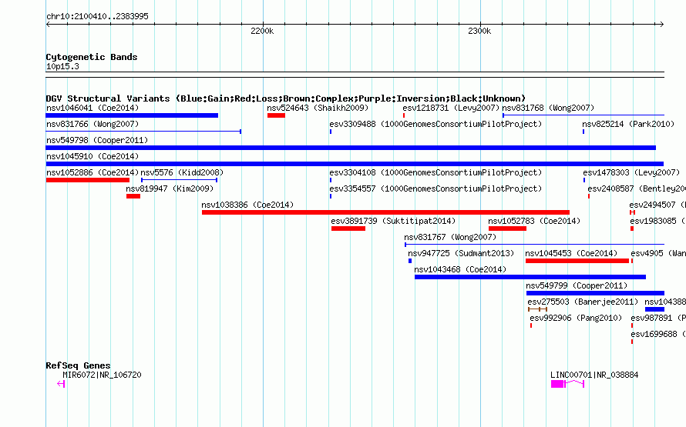Click nsv5576 (Kidd2008) variant label
This screenshot has width=686, height=427.
(x=182, y=172)
